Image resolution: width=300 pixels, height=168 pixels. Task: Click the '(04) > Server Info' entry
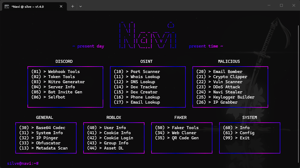tap(53, 87)
